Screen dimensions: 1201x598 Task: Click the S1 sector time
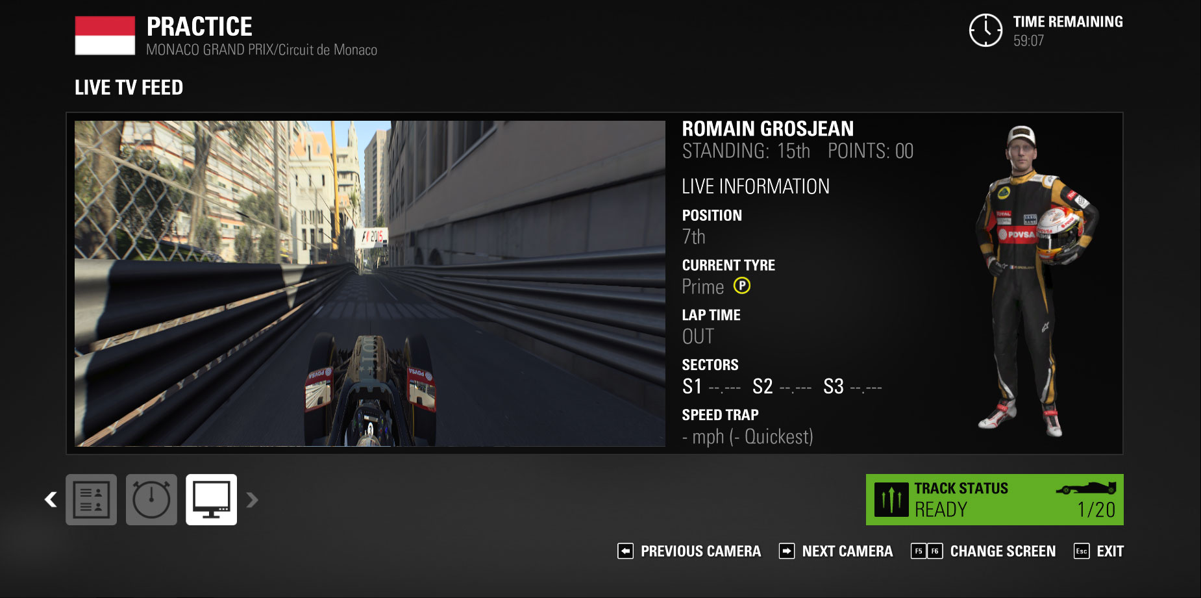pos(712,387)
